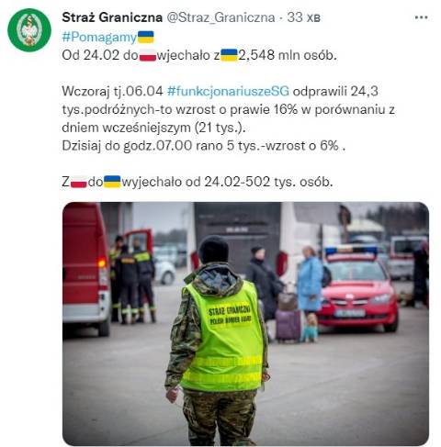Click the tweet text 'odprawili 24,3'
The width and height of the screenshot is (441, 447).
tap(335, 91)
